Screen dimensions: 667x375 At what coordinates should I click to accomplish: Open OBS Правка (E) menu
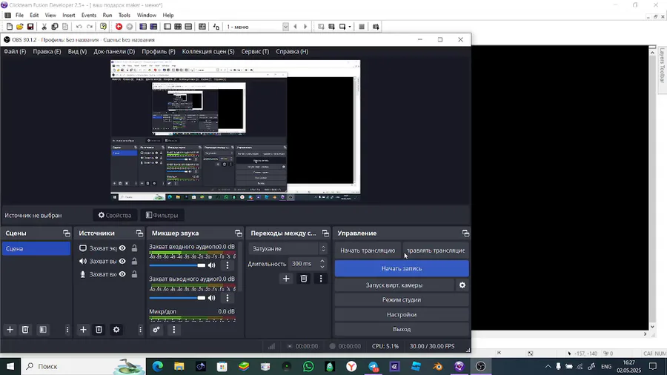pos(47,51)
